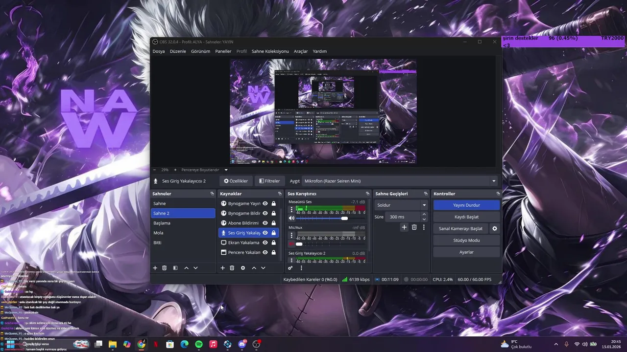Screen dimensions: 627x352
Task: Open advanced audio properties gears icon in mixer
Action: (290, 268)
